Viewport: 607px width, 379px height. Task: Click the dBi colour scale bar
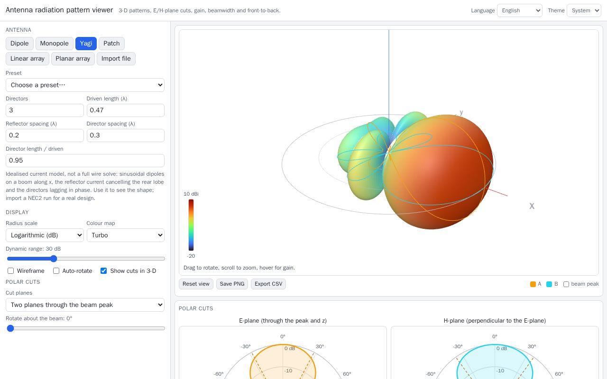[191, 225]
